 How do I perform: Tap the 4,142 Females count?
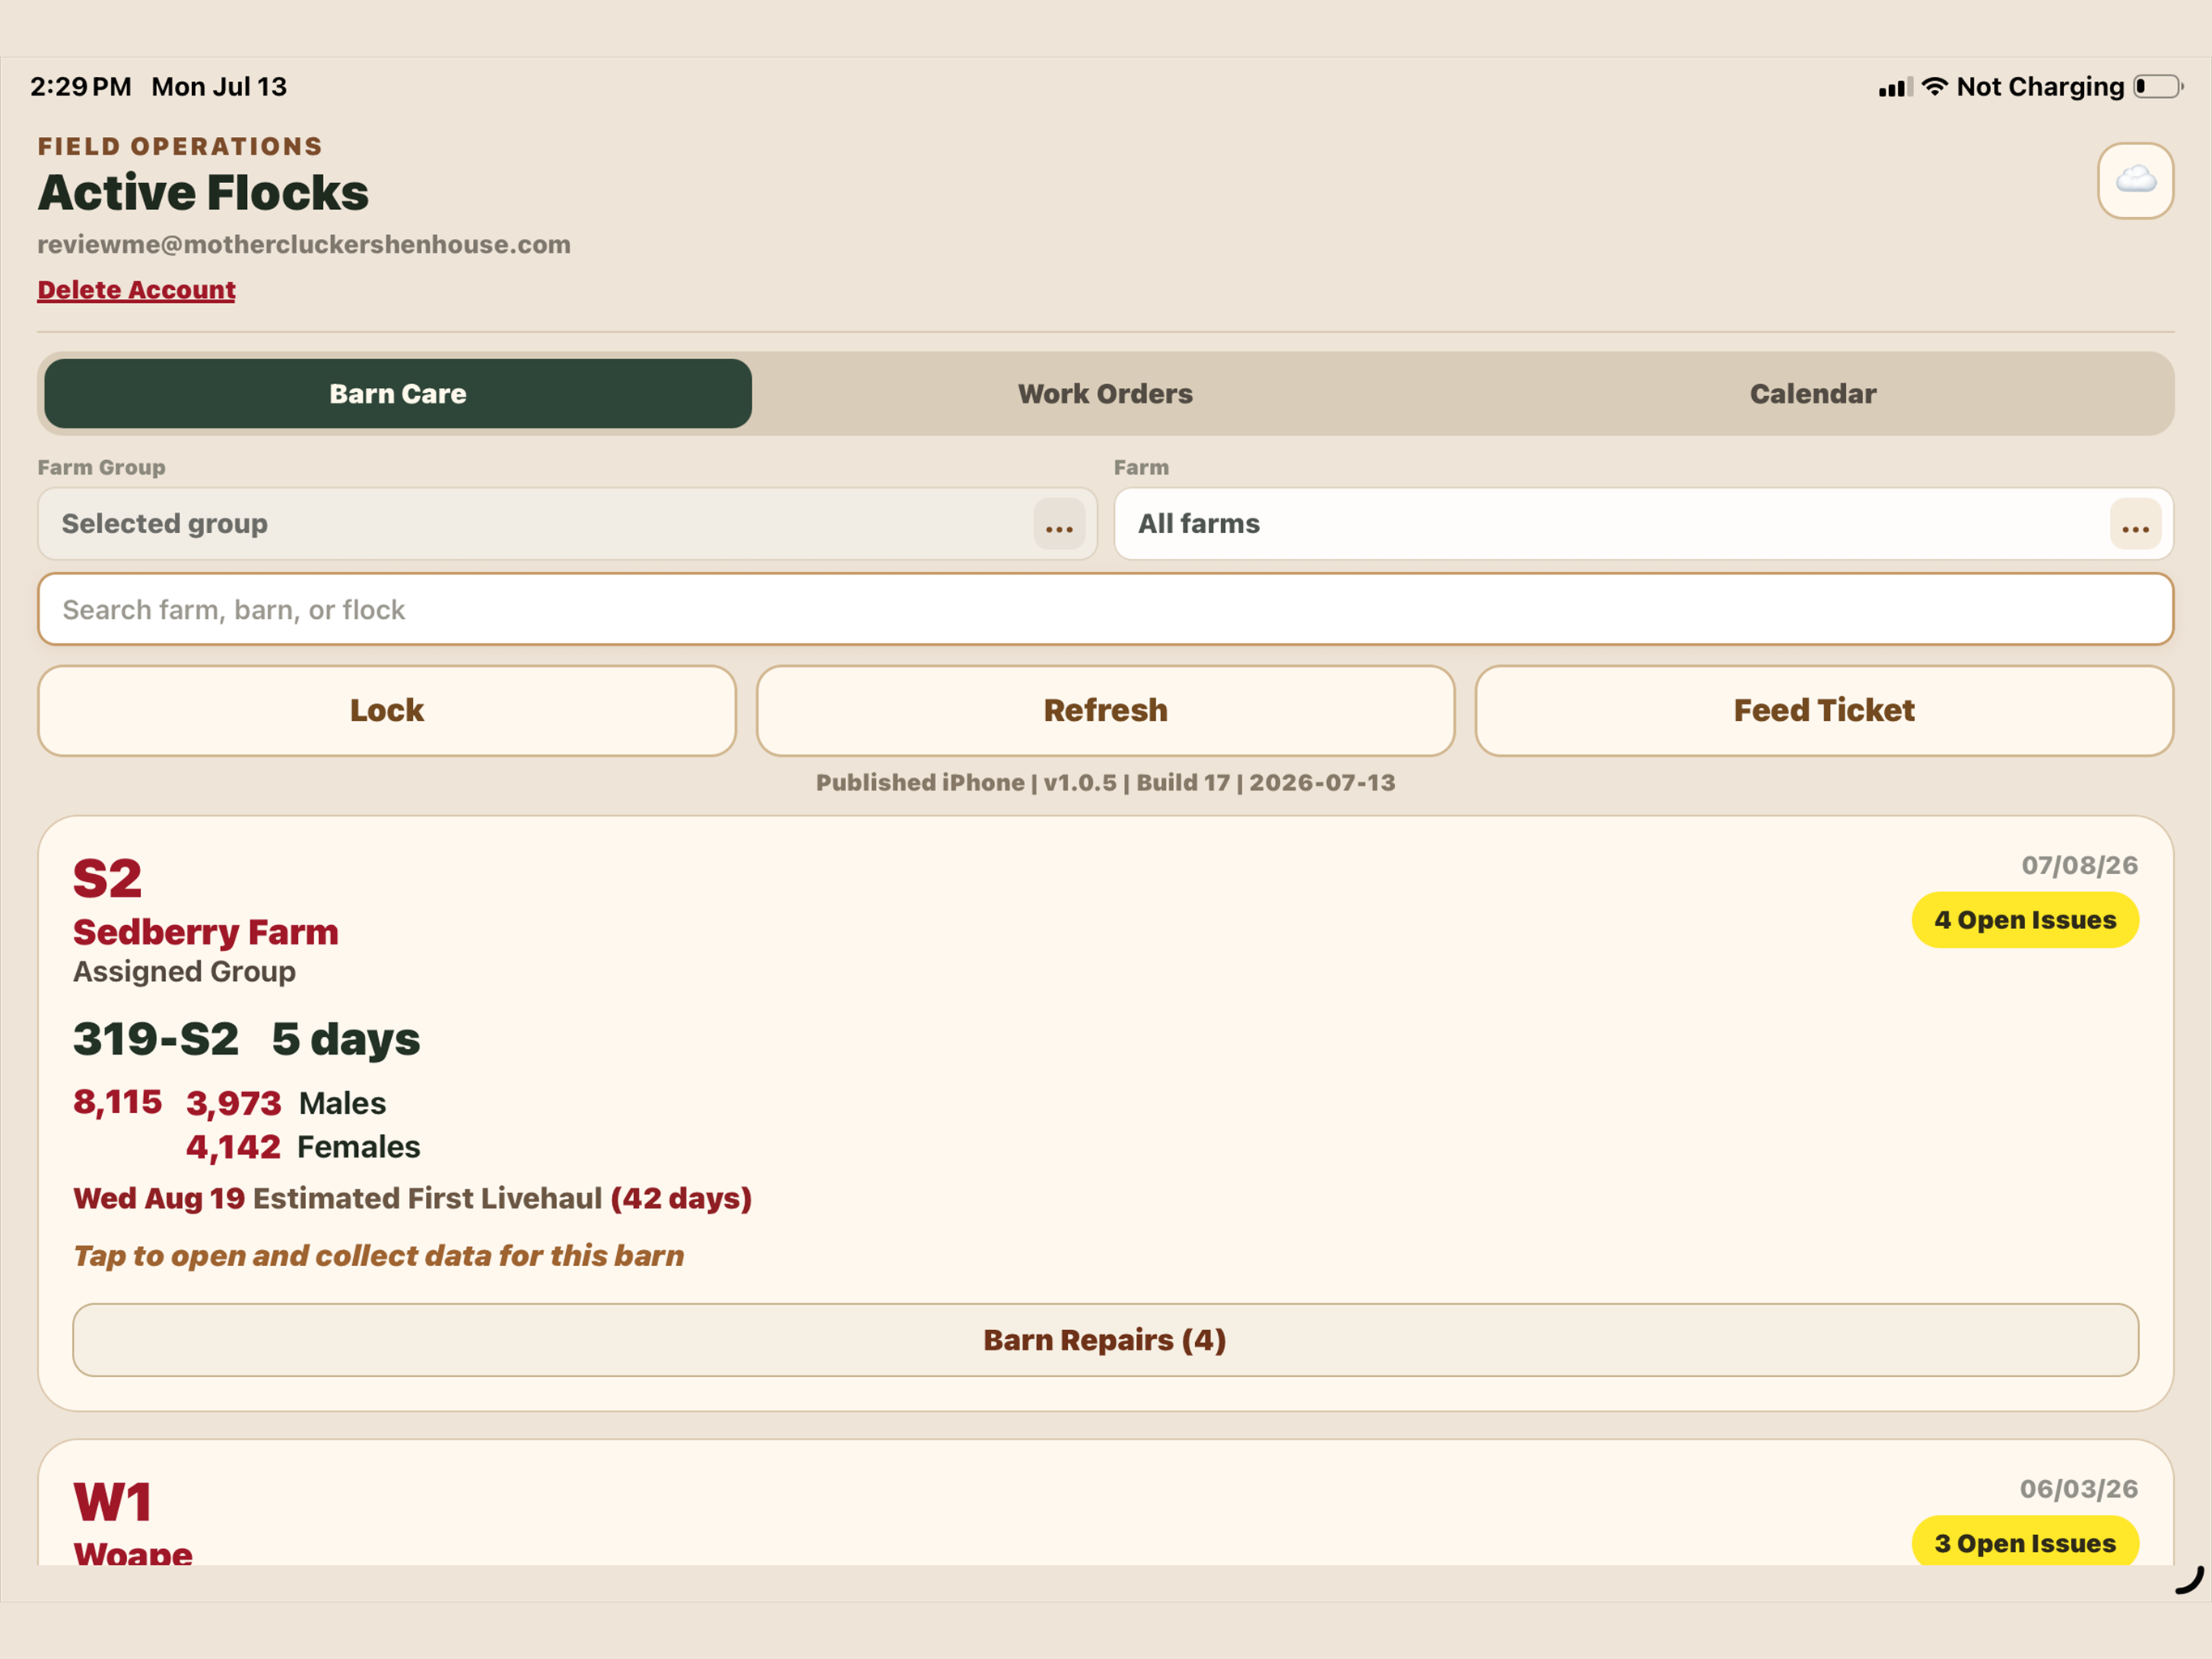pos(233,1148)
